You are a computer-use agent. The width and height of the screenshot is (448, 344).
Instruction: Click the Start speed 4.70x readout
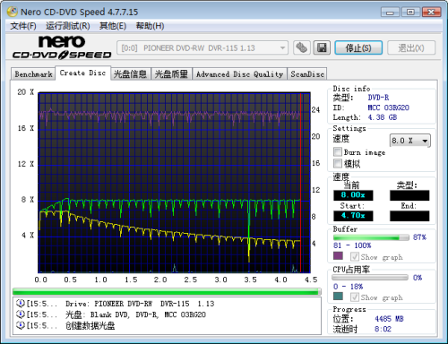[353, 216]
